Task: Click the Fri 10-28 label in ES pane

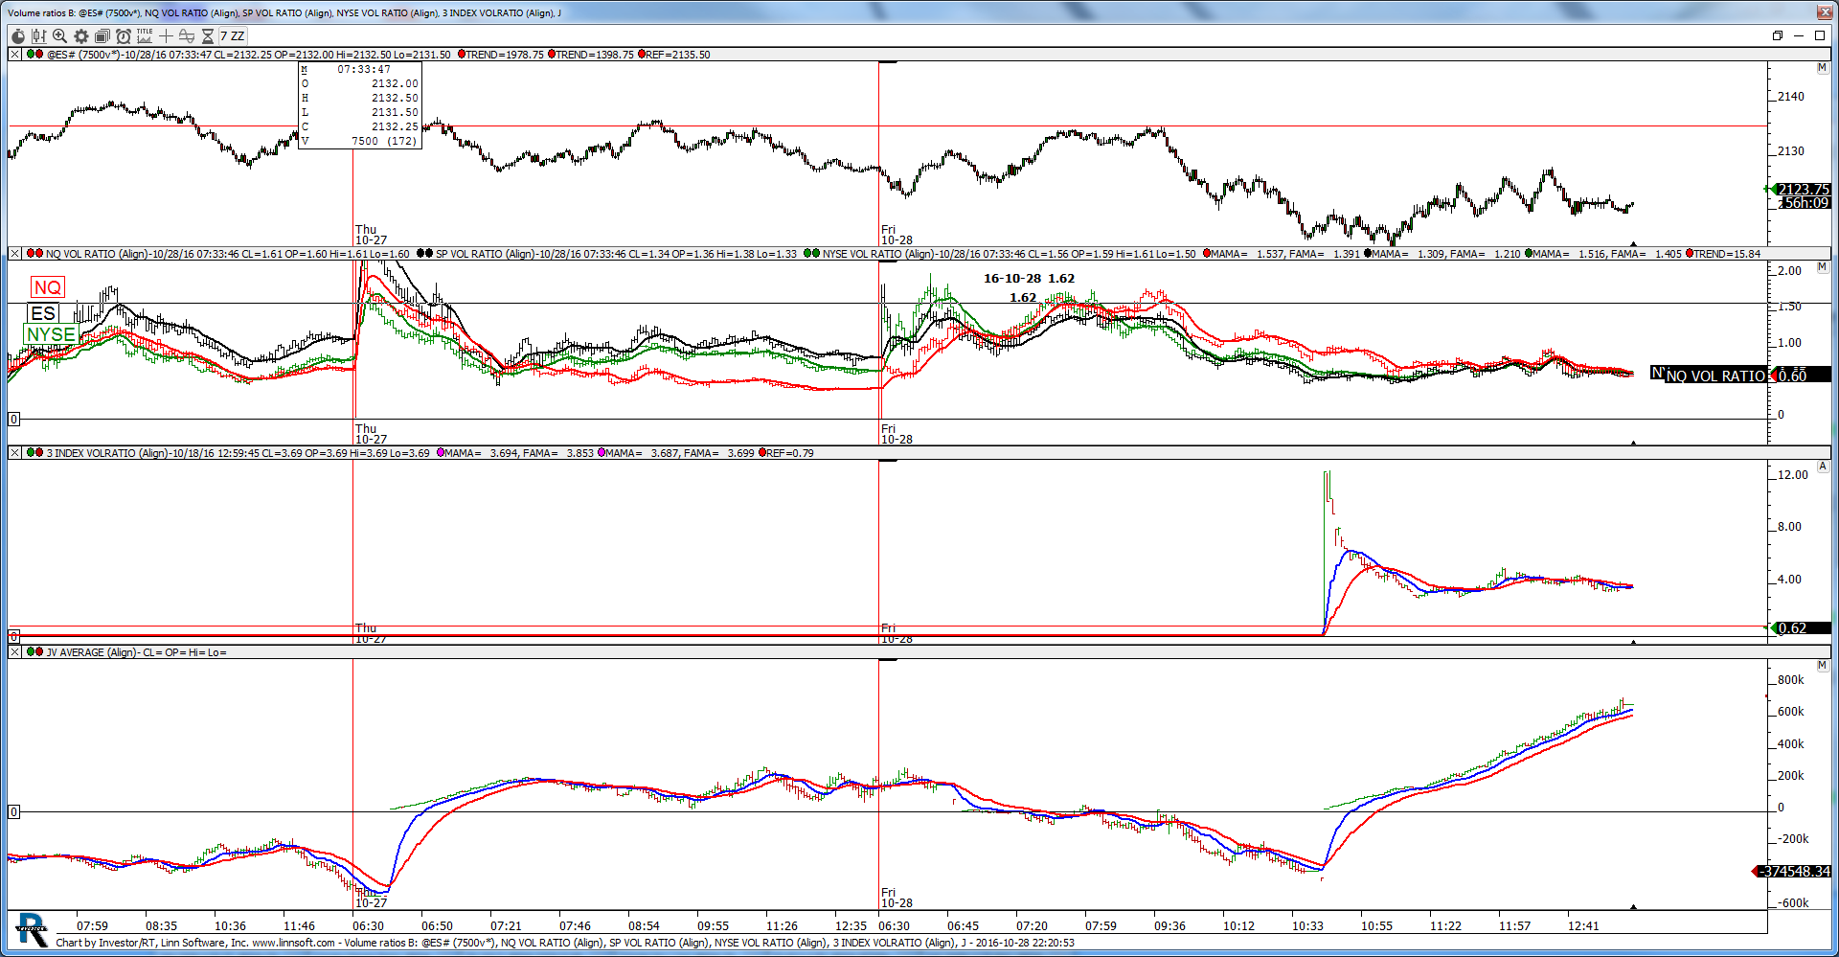Action: point(897,235)
